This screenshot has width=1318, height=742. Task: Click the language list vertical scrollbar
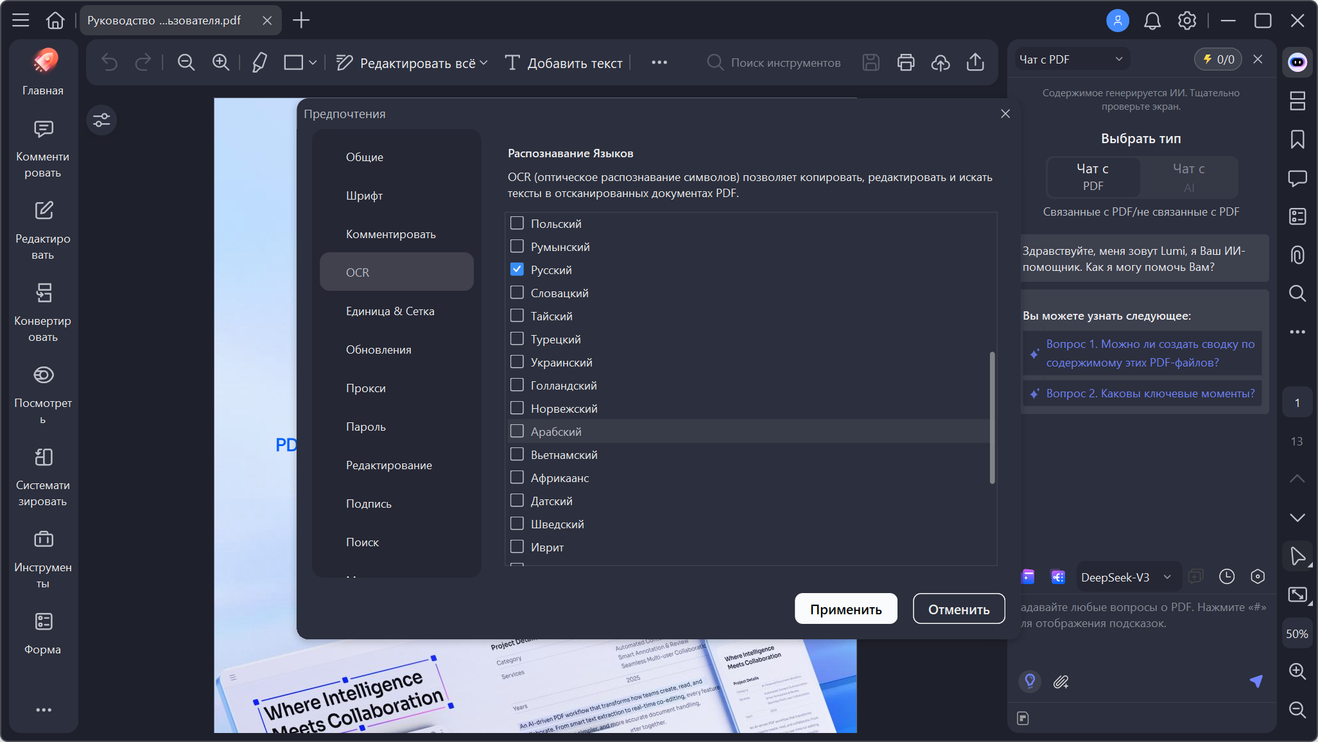pos(992,417)
